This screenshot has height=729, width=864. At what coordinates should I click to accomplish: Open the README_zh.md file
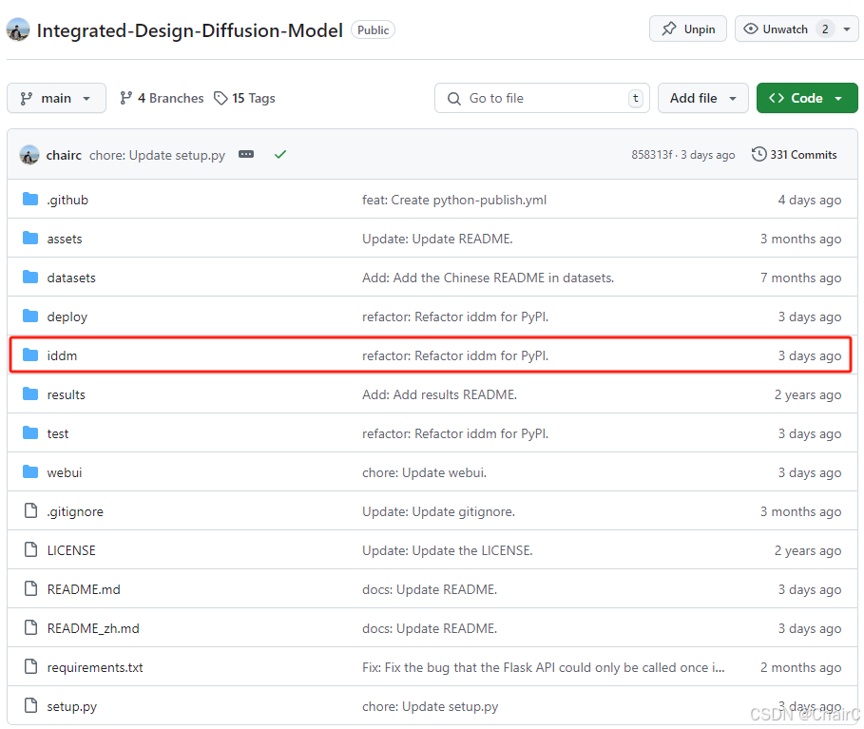(93, 628)
